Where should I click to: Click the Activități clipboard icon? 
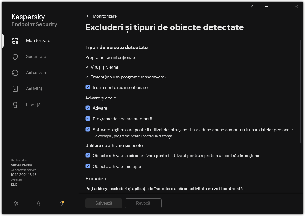[15, 89]
